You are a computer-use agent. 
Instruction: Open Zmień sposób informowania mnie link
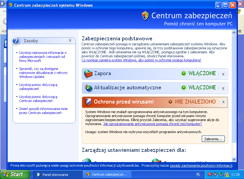click(43, 111)
